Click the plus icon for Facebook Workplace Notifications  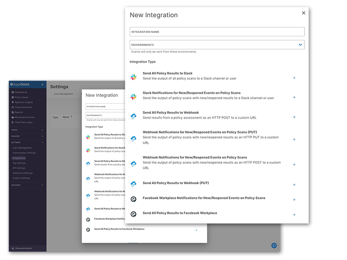click(294, 200)
